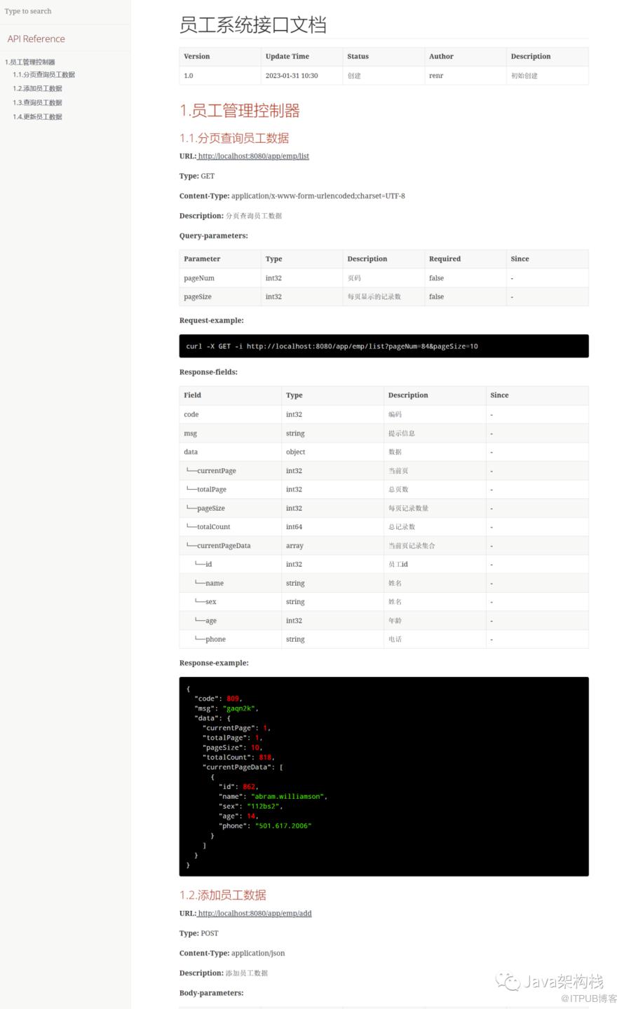624x1009 pixels.
Task: Select the pageSize query parameter row
Action: click(384, 296)
